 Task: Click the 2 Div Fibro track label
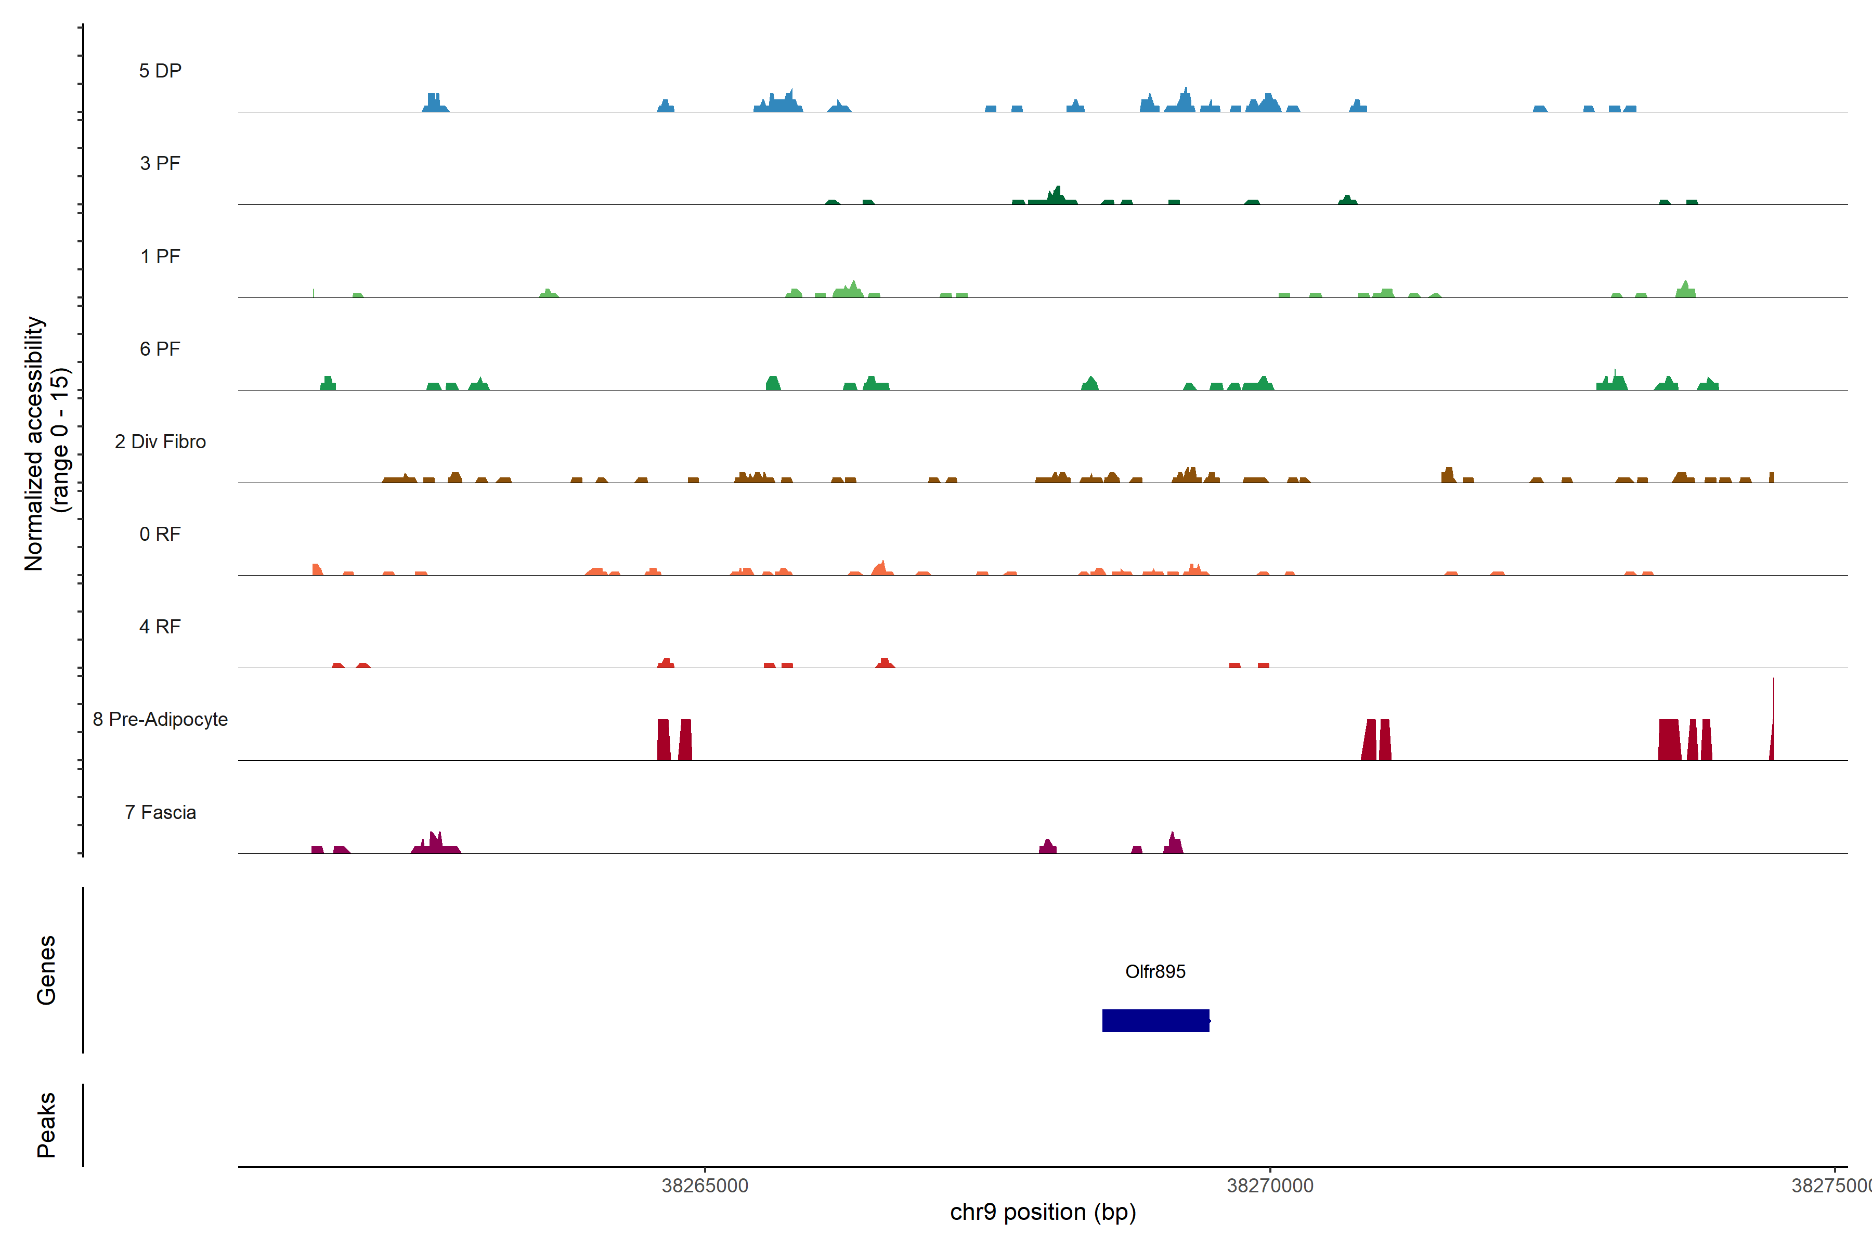[160, 441]
